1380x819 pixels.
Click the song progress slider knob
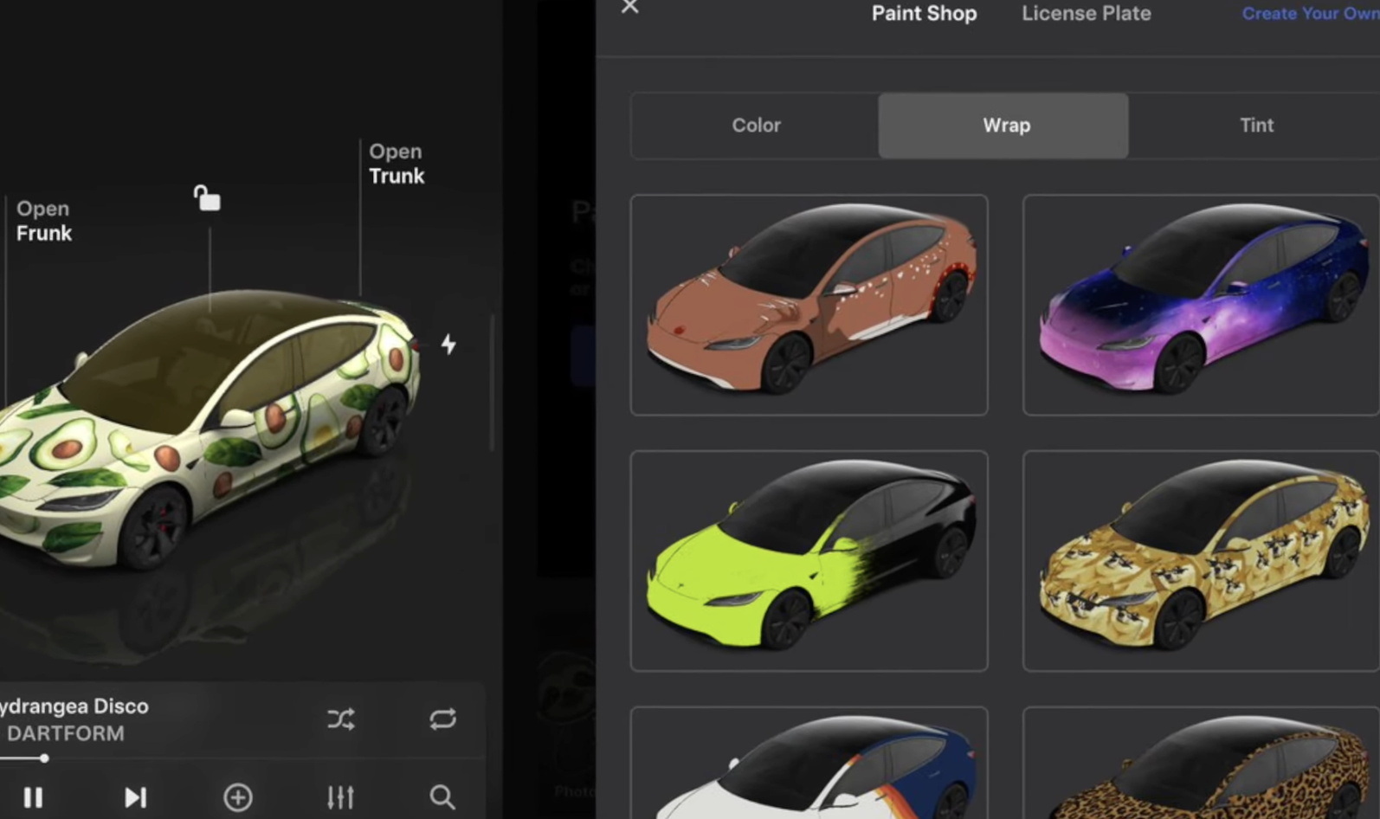click(44, 758)
